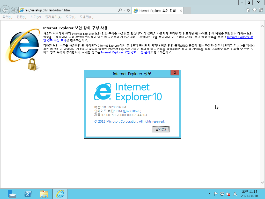Open the 도구(T) menu

71,17
